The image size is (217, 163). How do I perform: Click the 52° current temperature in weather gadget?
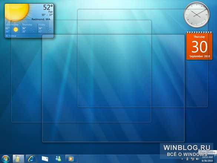coord(48,7)
